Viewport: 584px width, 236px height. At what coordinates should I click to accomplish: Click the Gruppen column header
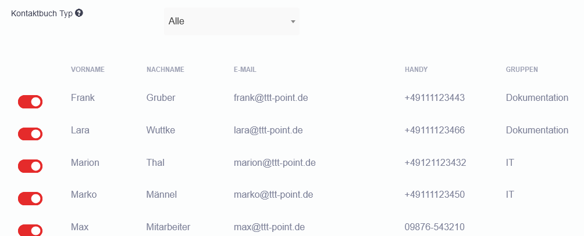pos(522,70)
